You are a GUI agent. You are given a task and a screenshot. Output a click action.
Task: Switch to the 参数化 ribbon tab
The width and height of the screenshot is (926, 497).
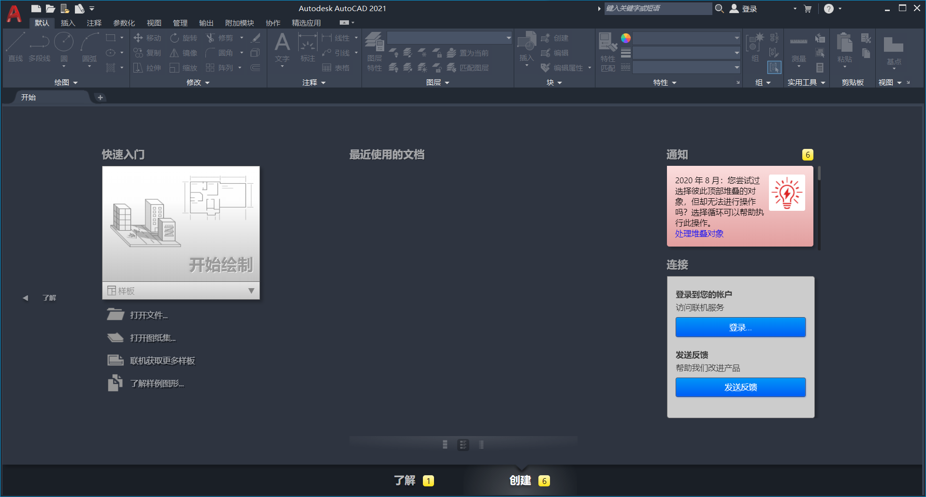coord(124,23)
